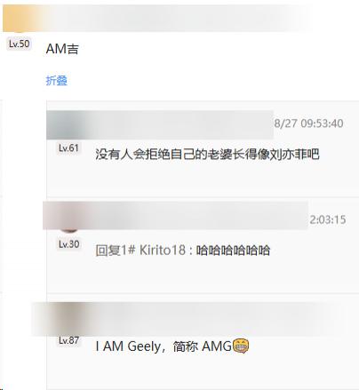Collapse replies with the 折叠 link

57,81
